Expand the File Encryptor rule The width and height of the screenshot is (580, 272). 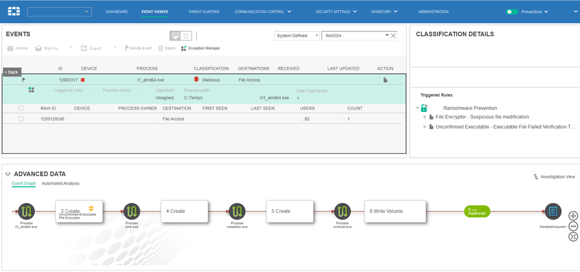click(x=425, y=117)
